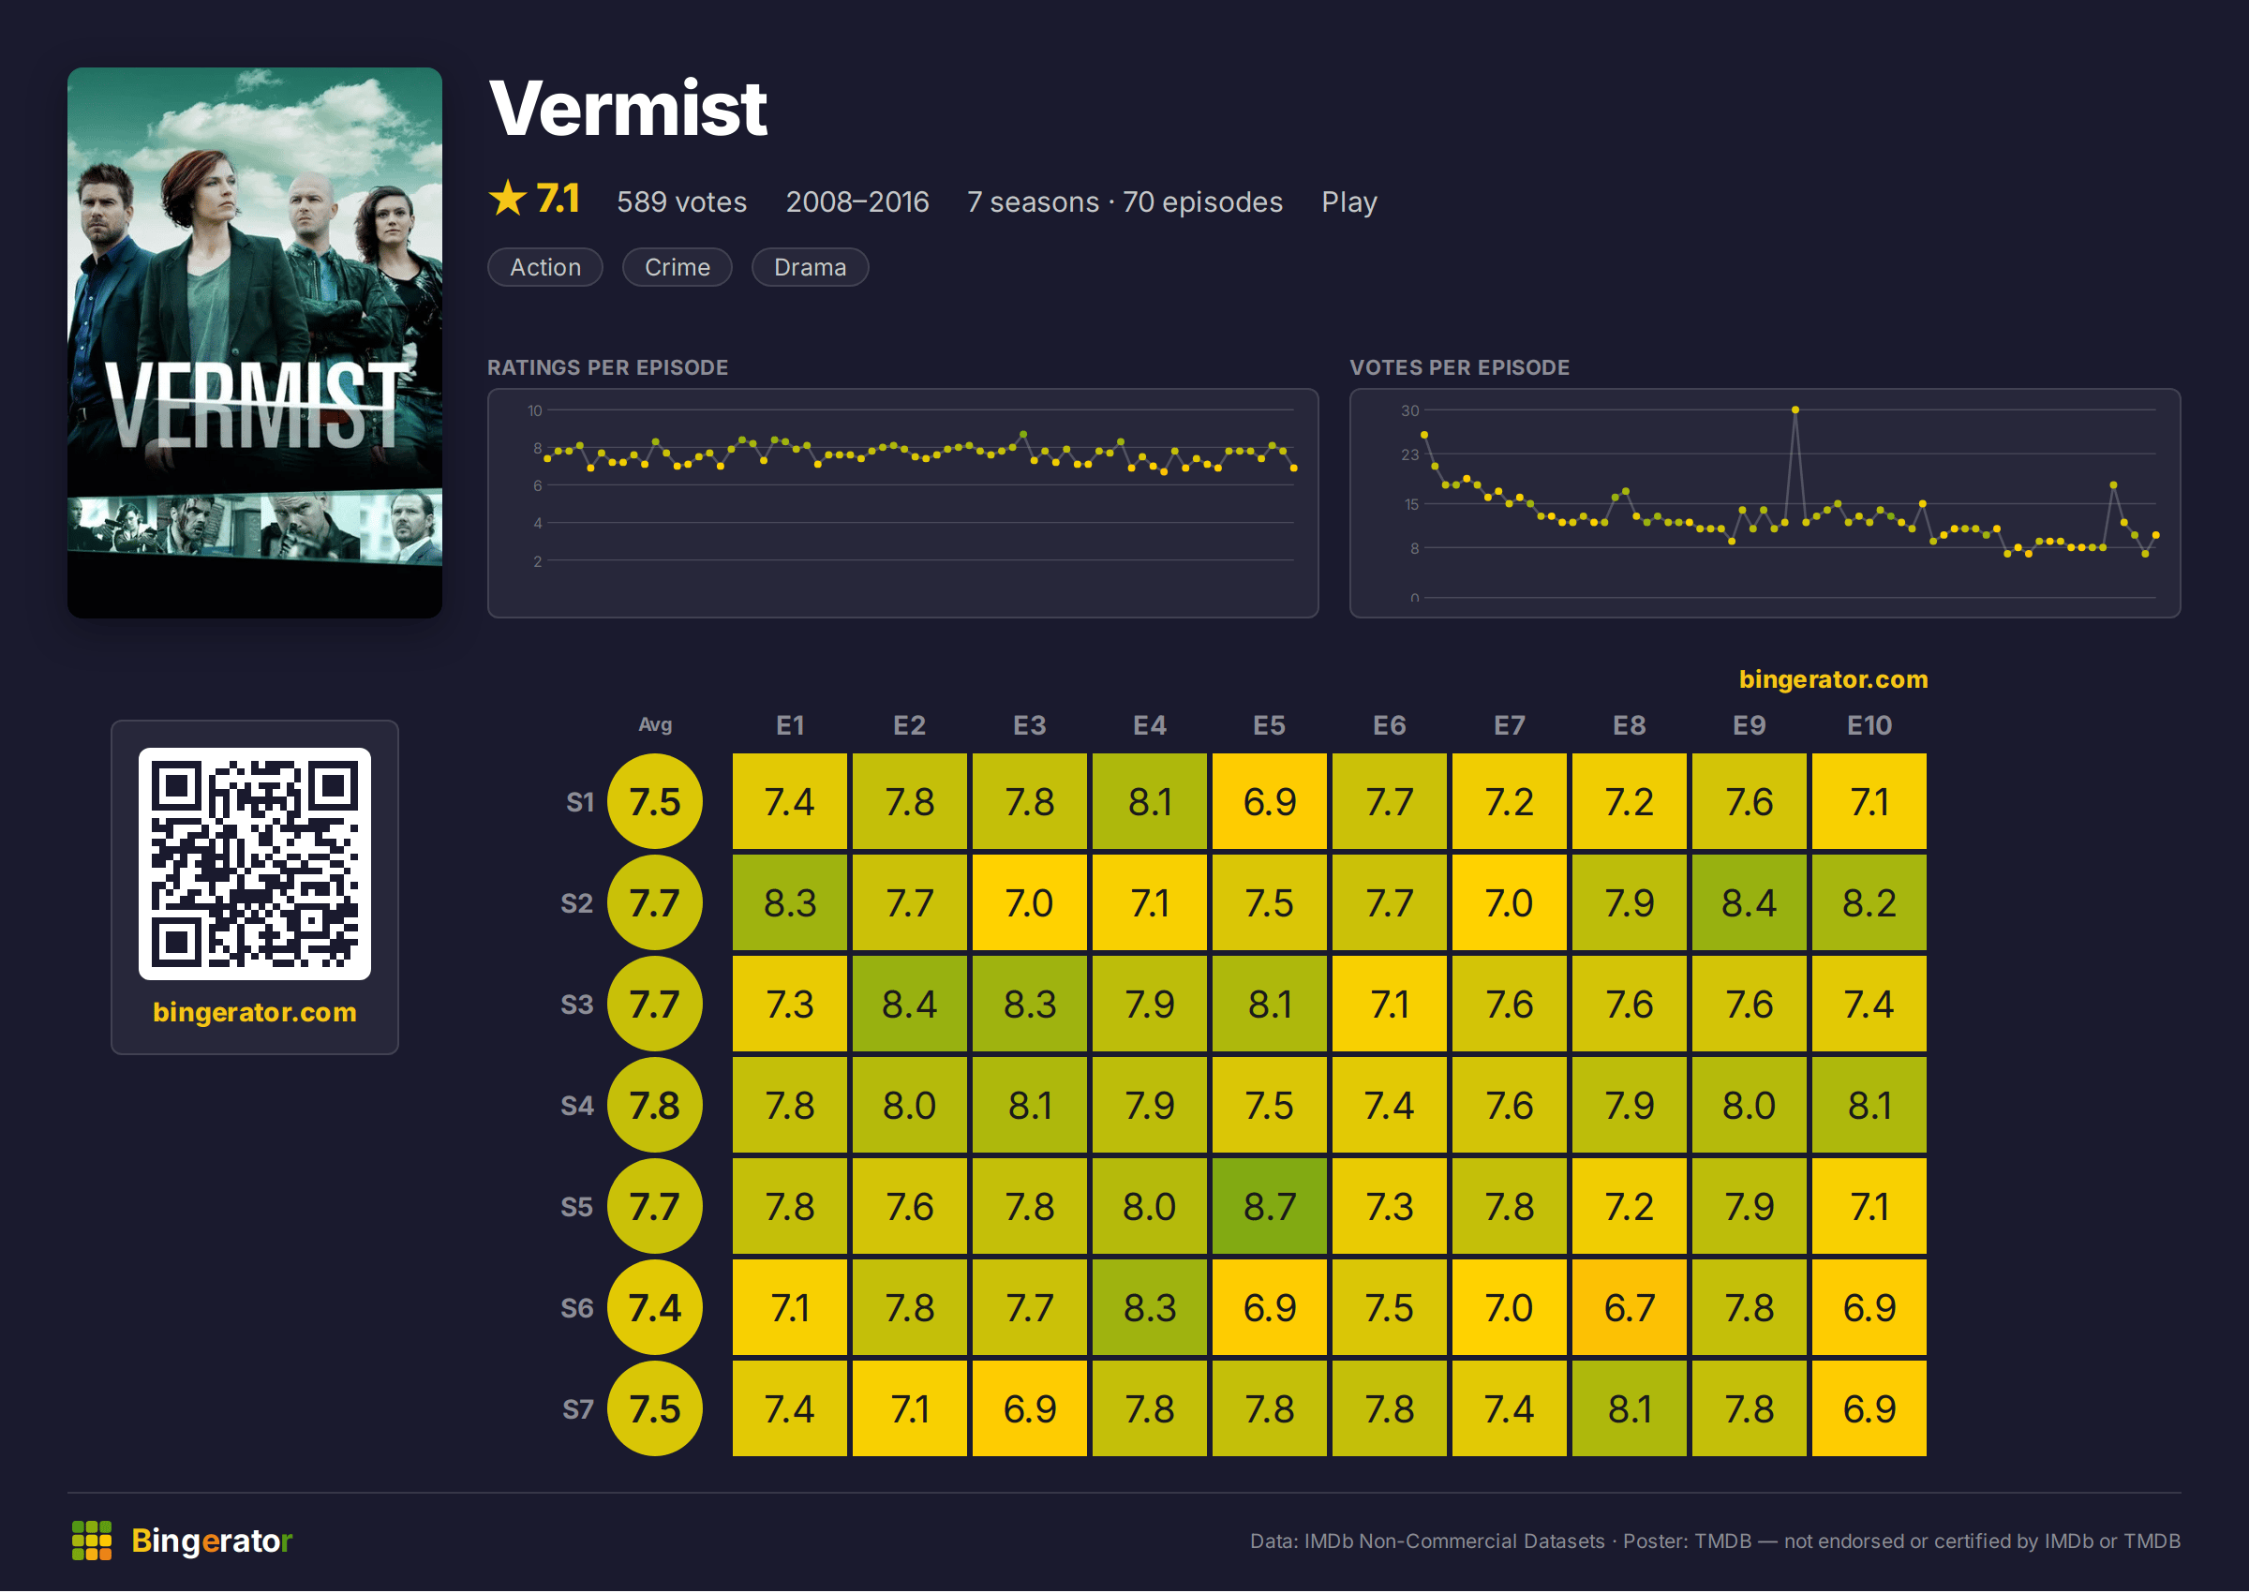Screen dimensions: 2249x1593
Task: Click the yellow star rating icon
Action: tap(507, 199)
